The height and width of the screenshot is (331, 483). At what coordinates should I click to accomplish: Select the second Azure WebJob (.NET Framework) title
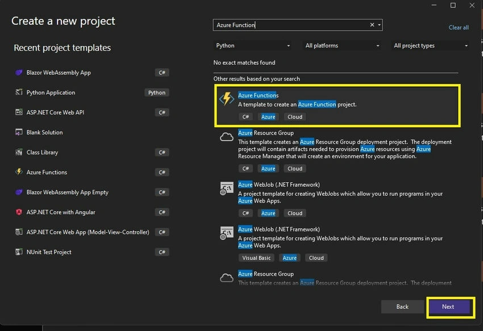[x=279, y=229]
